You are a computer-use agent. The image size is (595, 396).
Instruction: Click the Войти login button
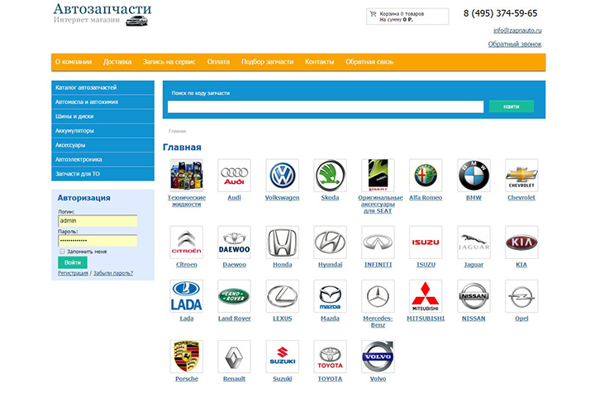pos(73,262)
